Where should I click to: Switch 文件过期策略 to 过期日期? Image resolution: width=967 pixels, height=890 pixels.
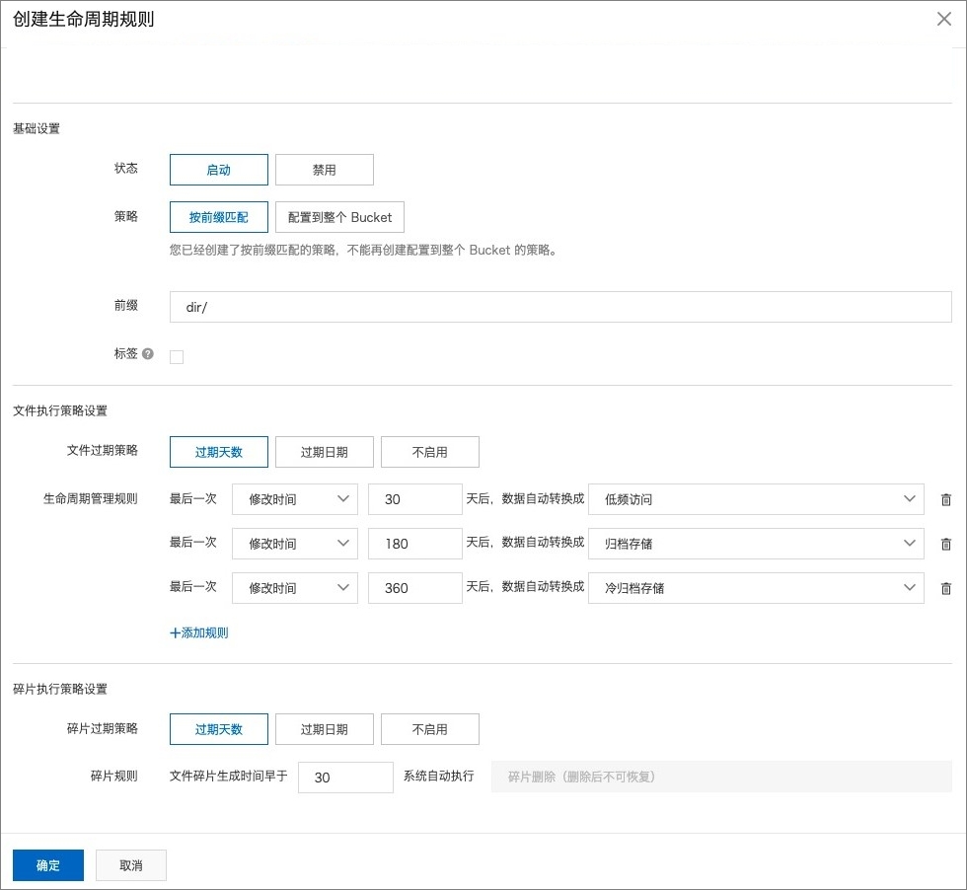(x=324, y=452)
